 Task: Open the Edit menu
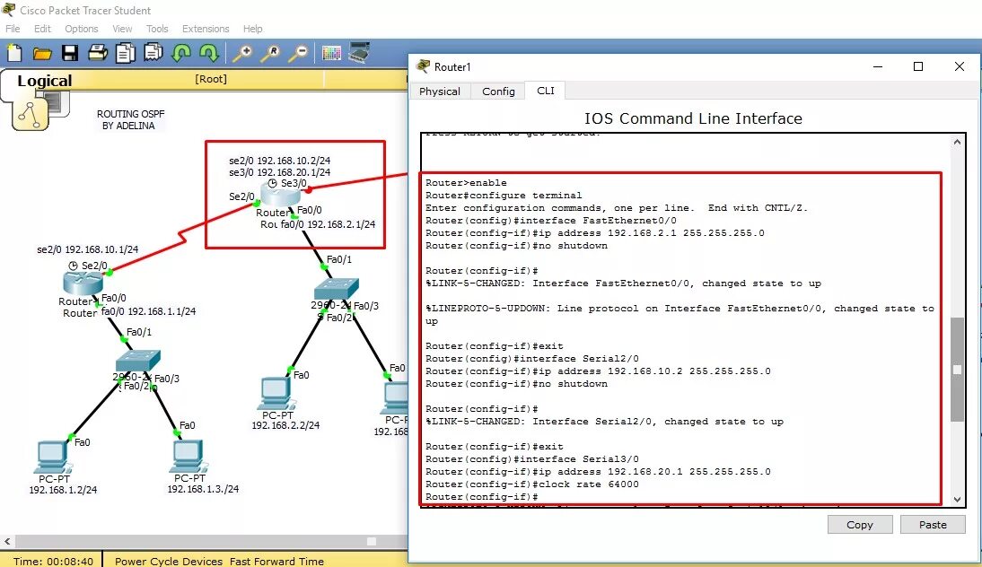point(42,29)
